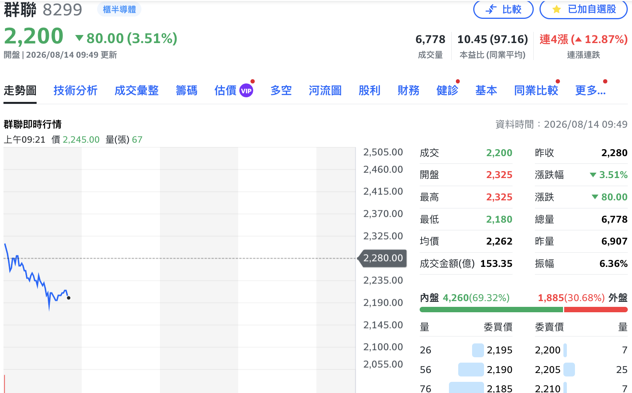Click the 開盤 value 2,325
632x393 pixels.
tap(499, 175)
